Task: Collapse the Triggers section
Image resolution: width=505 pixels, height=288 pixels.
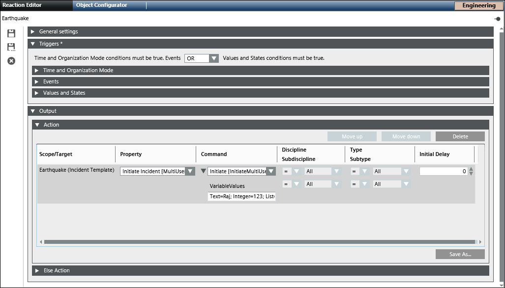Action: 33,44
